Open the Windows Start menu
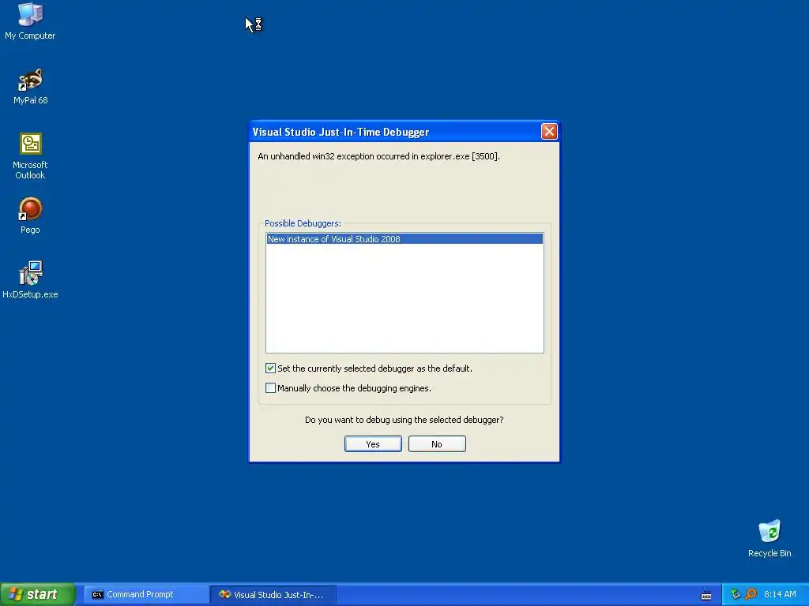 pos(37,594)
